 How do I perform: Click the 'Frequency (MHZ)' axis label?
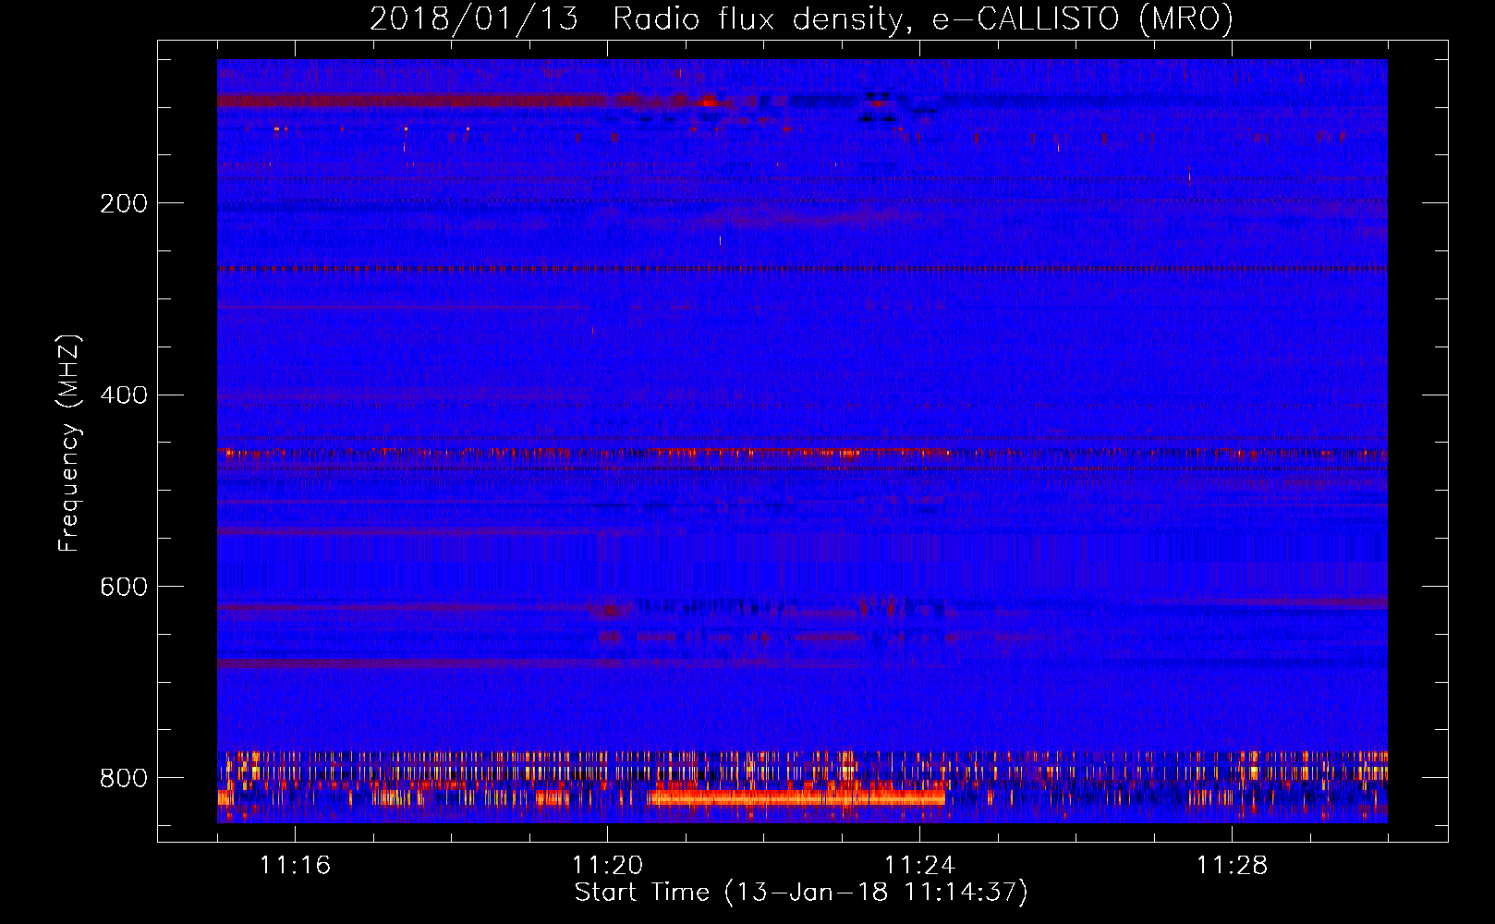pos(69,443)
